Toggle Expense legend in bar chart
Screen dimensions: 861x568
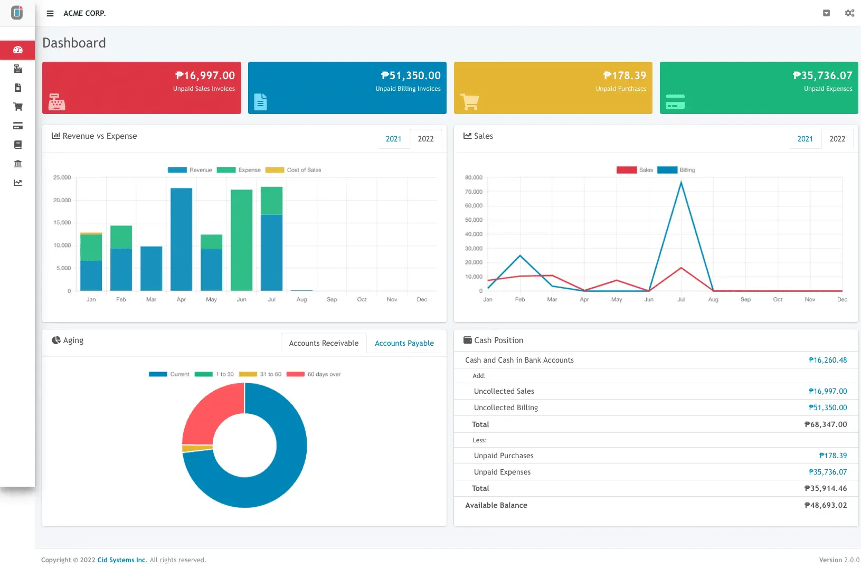pos(239,170)
